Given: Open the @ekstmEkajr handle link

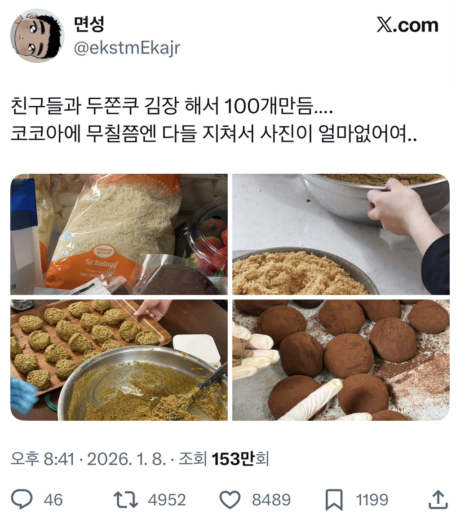Looking at the screenshot, I should pyautogui.click(x=127, y=48).
